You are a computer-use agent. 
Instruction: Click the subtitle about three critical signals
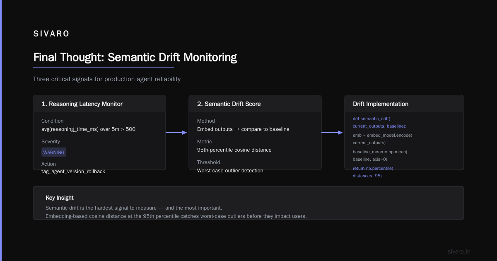coord(107,79)
